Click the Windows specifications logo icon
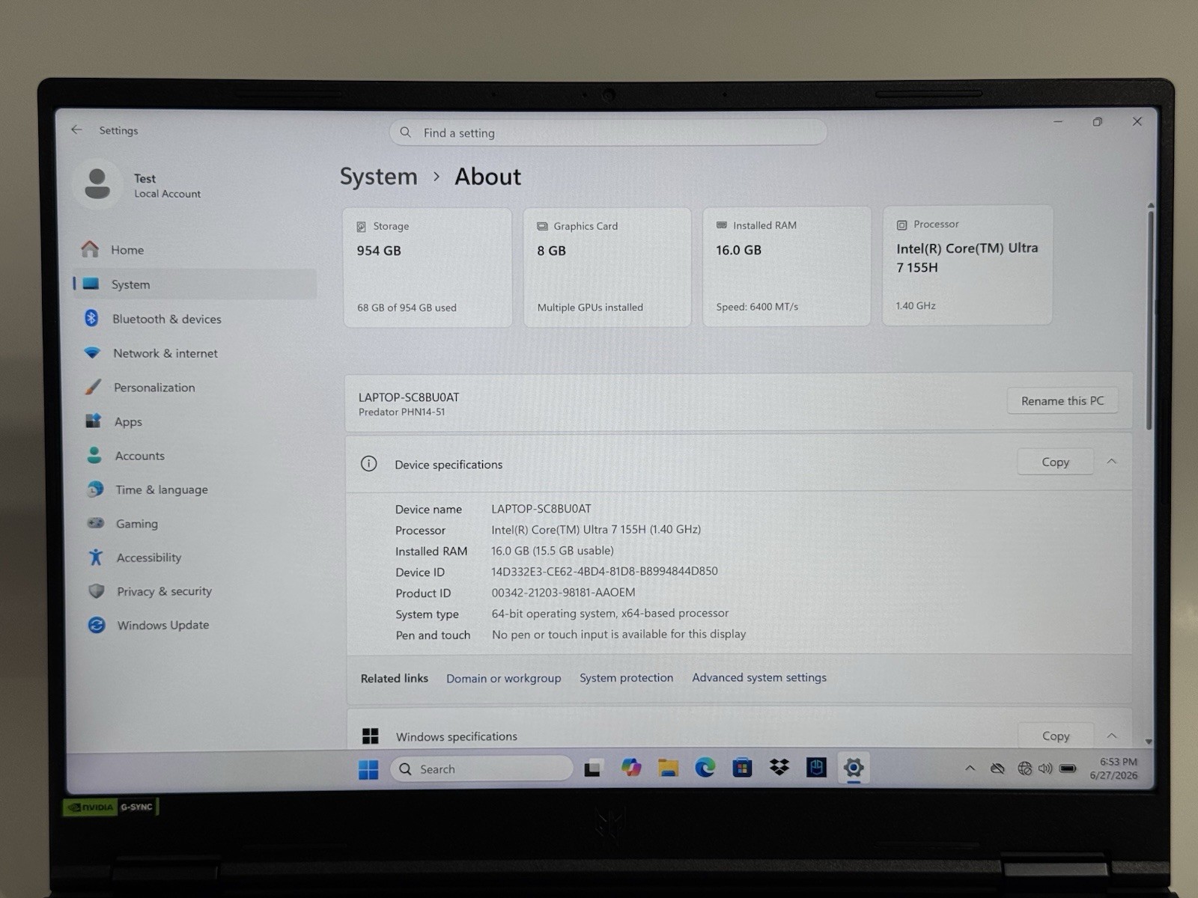Screen dimensions: 1198x898 click(x=370, y=736)
